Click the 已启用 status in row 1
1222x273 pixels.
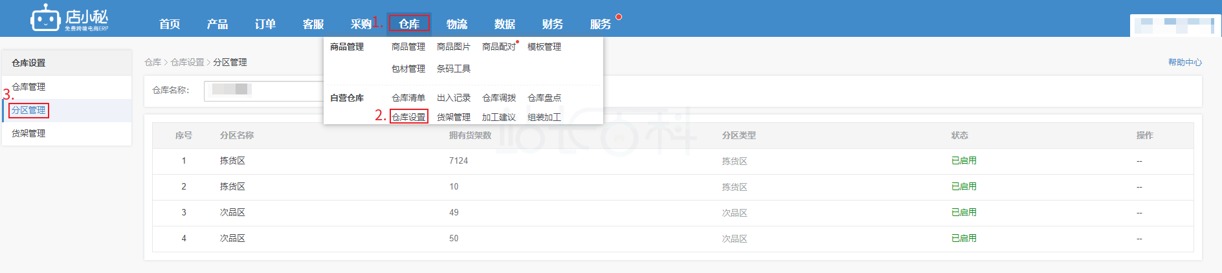tap(963, 160)
